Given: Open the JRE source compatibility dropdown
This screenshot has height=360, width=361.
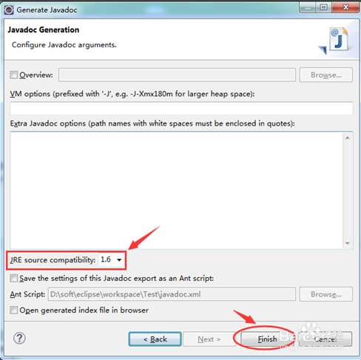Looking at the screenshot, I should (x=112, y=259).
